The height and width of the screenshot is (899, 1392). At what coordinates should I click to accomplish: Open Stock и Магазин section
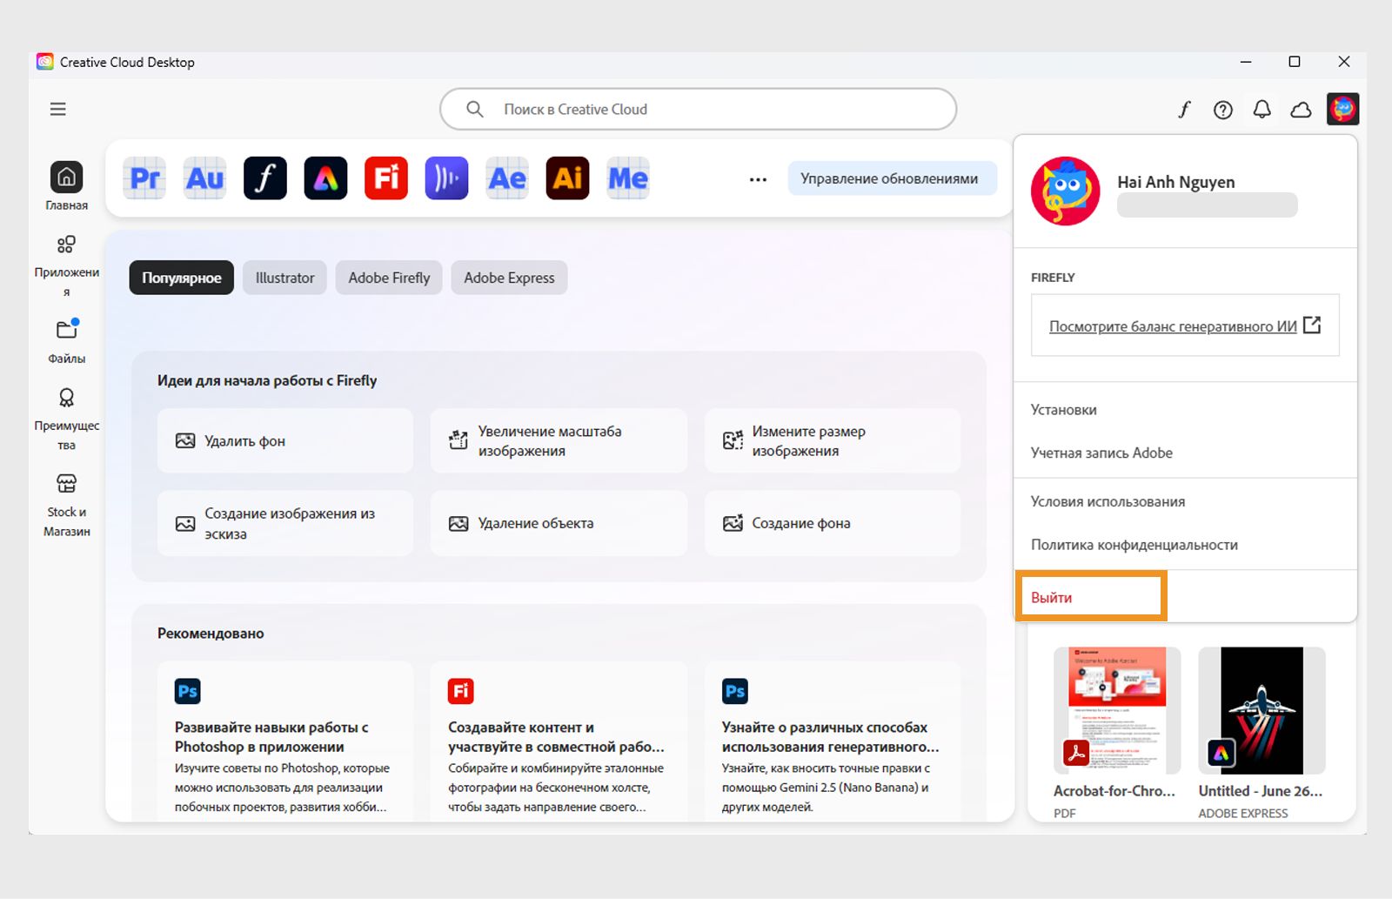click(67, 506)
